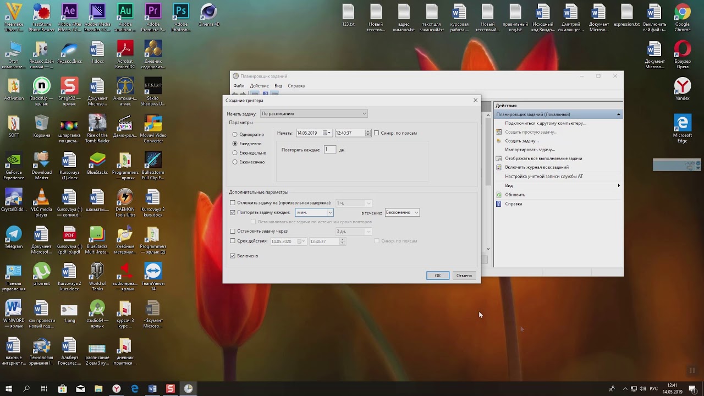Open the Действие menu in the menu bar
This screenshot has height=396, width=704.
pyautogui.click(x=259, y=86)
